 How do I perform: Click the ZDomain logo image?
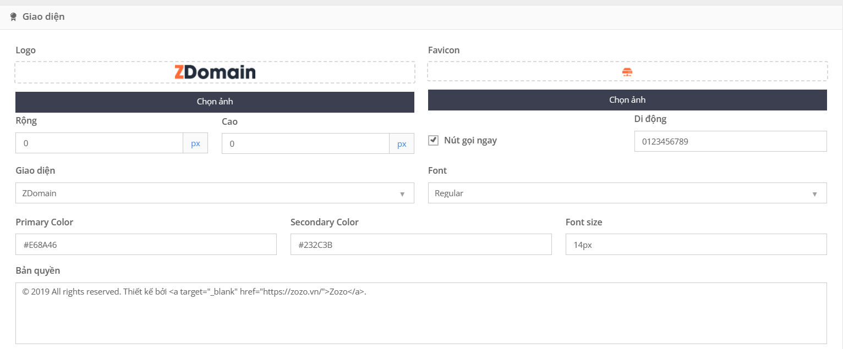pos(215,73)
